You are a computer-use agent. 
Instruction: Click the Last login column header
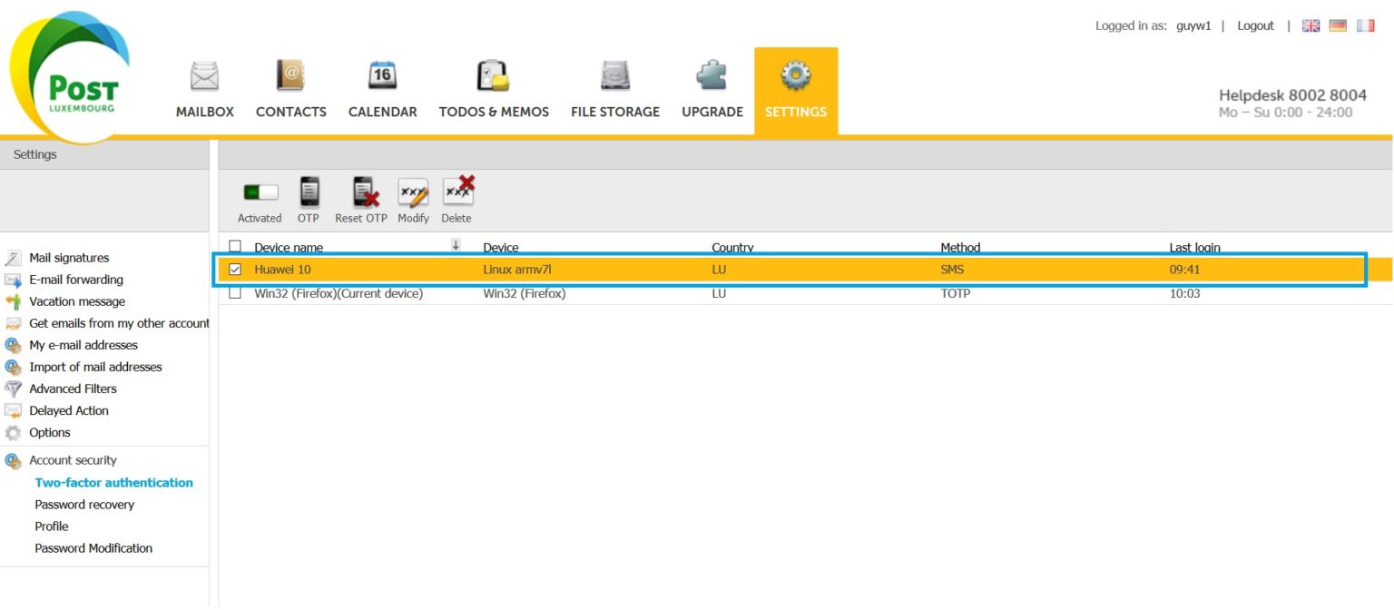pyautogui.click(x=1194, y=248)
